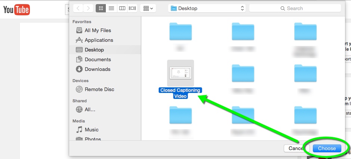This screenshot has height=159, width=351.
Task: Switch to list view mode
Action: tap(111, 8)
